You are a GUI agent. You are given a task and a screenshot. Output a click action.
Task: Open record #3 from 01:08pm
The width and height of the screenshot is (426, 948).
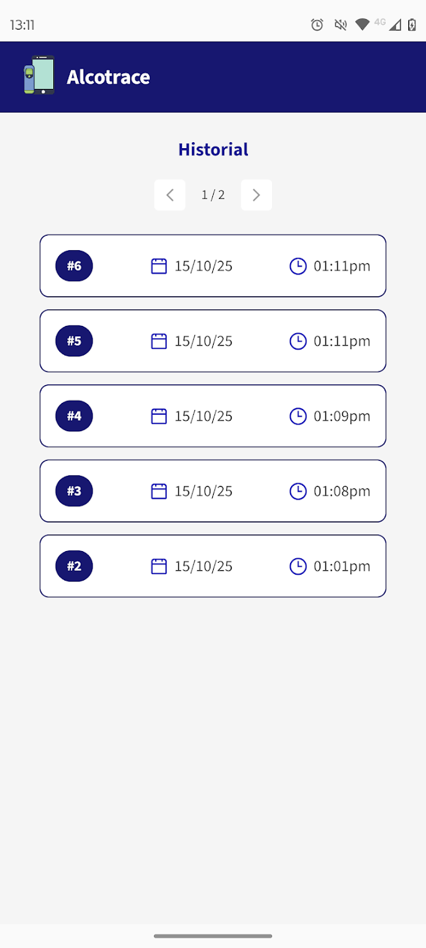[x=212, y=491]
